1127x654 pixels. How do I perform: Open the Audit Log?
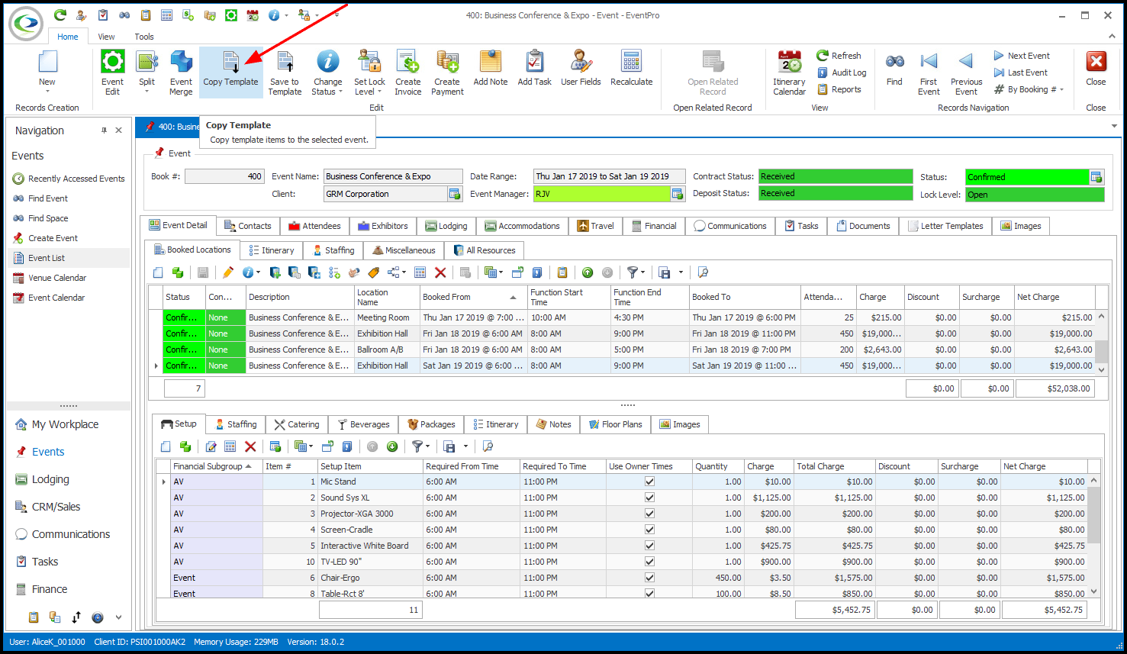(842, 72)
